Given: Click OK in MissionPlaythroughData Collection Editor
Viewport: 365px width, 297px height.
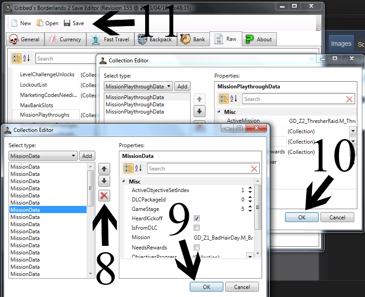Looking at the screenshot, I should (x=302, y=217).
